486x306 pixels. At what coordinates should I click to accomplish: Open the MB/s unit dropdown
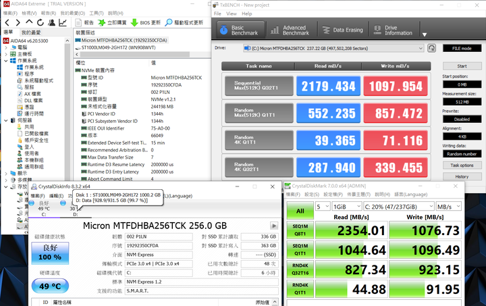point(448,207)
